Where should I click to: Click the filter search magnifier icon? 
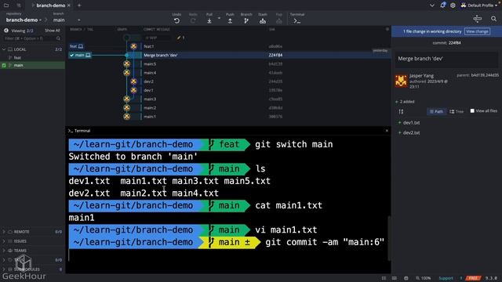coord(58,38)
